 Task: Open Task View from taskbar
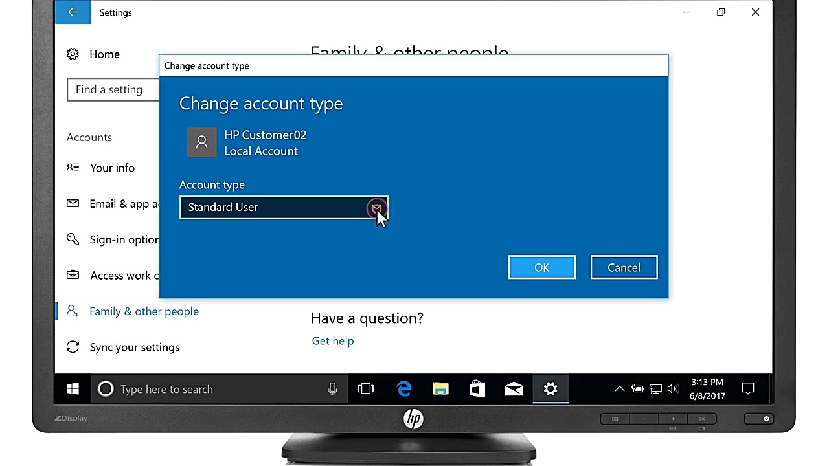point(366,389)
